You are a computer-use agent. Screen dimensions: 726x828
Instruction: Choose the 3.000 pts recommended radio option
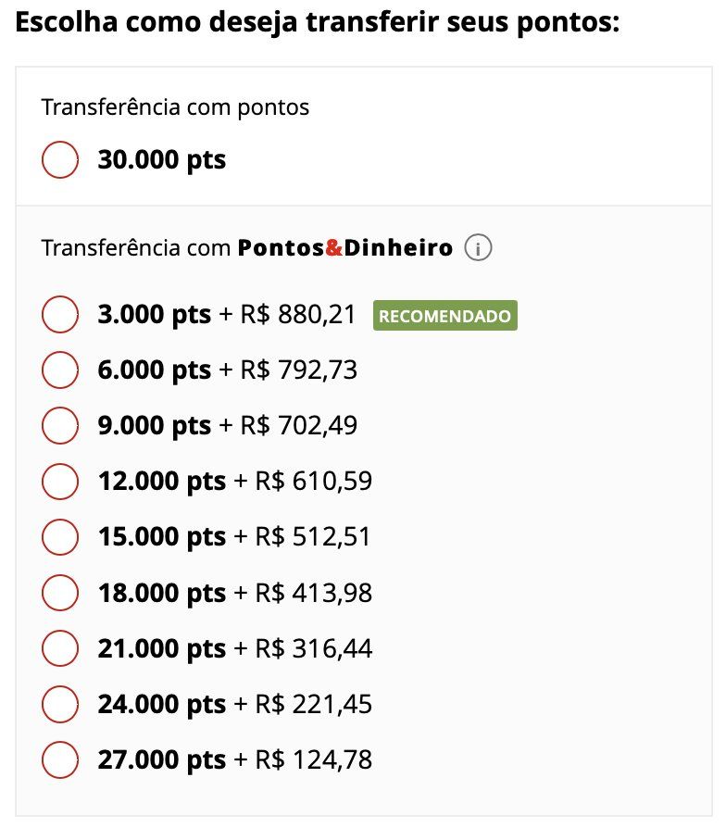(60, 314)
